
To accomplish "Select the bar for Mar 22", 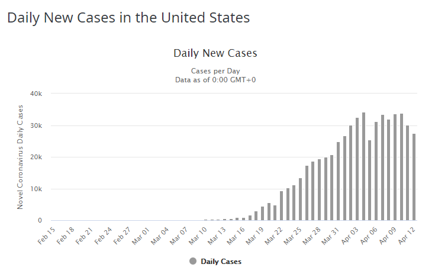I will pos(282,206).
